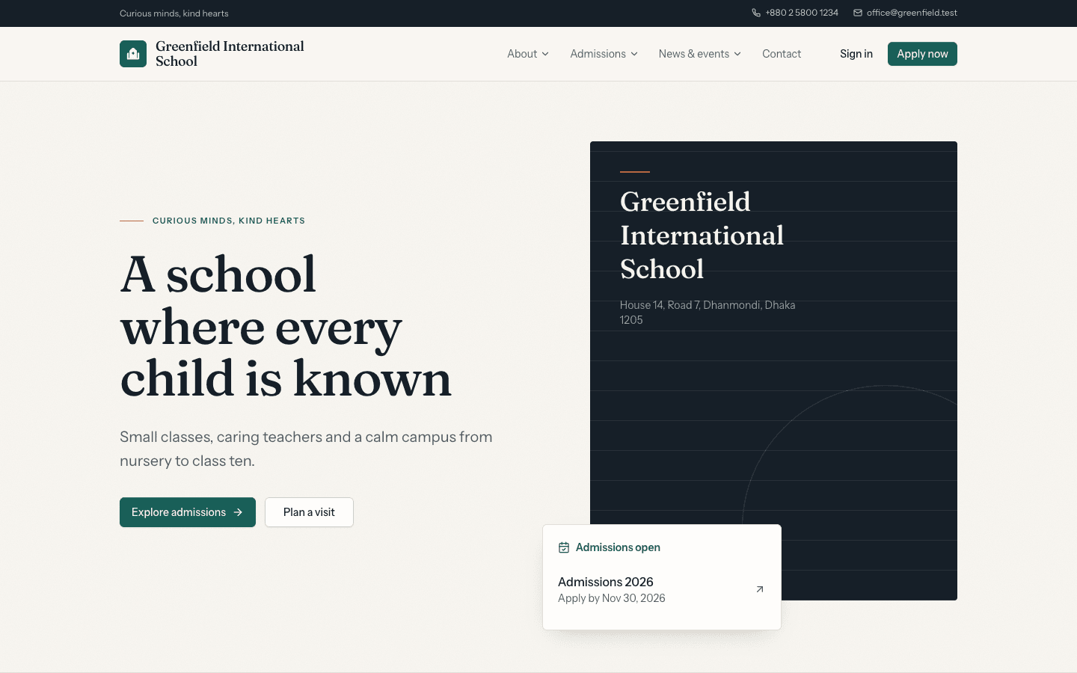Click the Apply by Nov 30, 2026 text
1077x673 pixels.
pyautogui.click(x=612, y=598)
